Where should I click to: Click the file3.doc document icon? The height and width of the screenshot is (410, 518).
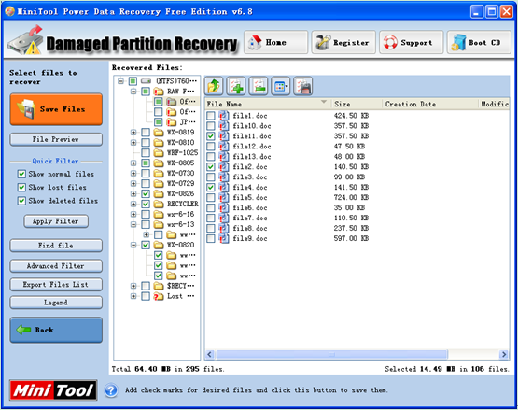(x=224, y=177)
